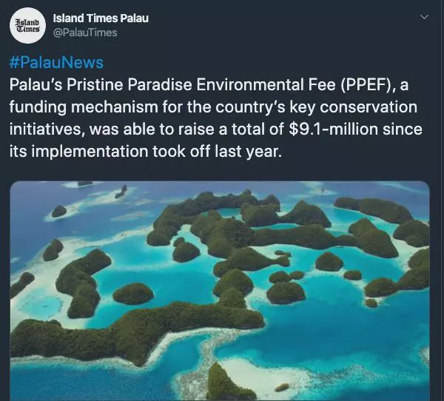444x401 pixels.
Task: Click the @PalauTimes handle
Action: tap(85, 33)
